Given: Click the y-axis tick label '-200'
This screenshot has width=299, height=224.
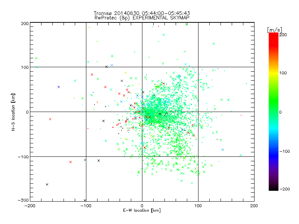Looking at the screenshot, I should click(23, 200).
